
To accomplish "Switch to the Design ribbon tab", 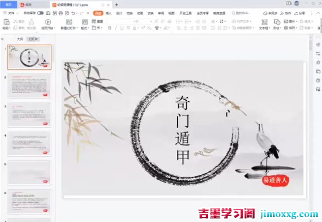I will point(119,13).
